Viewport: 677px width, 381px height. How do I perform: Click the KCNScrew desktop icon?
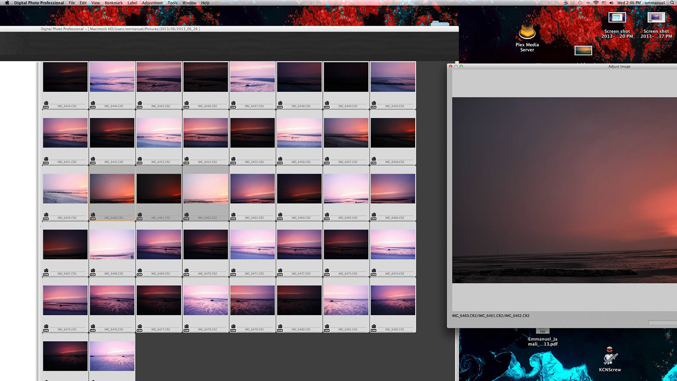610,356
